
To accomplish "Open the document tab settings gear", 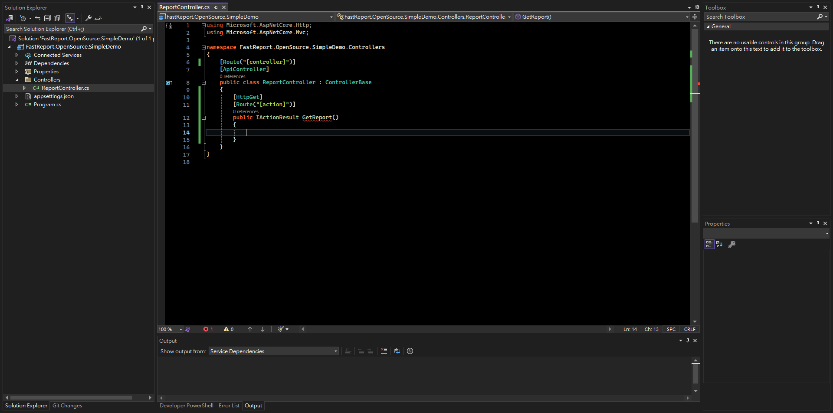I will (697, 7).
